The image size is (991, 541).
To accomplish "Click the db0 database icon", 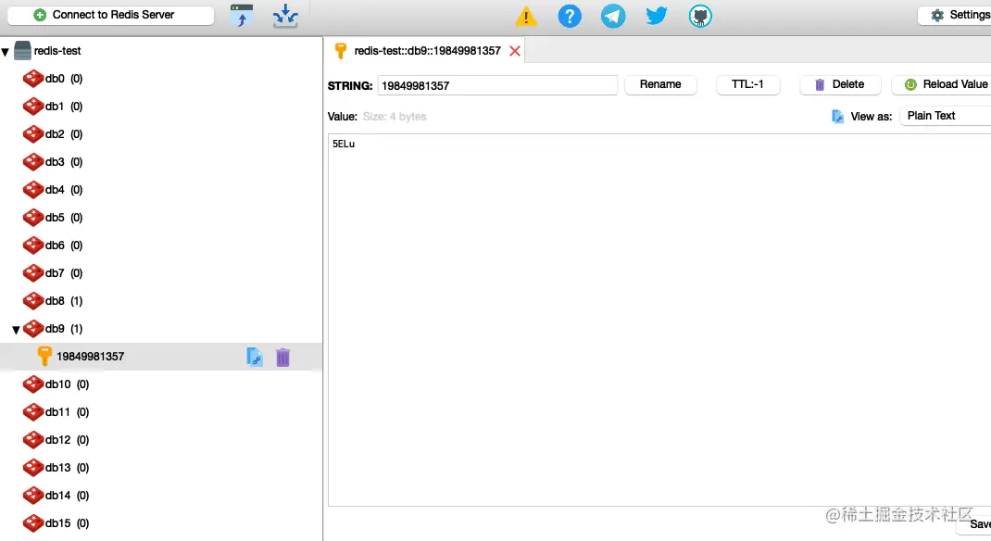I will tap(32, 79).
